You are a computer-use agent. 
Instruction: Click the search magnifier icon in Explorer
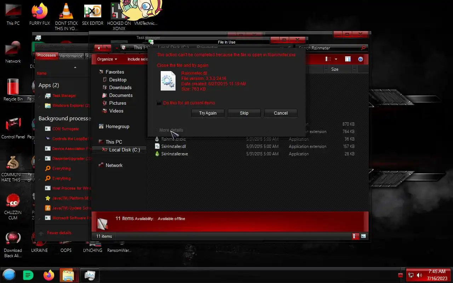point(363,48)
